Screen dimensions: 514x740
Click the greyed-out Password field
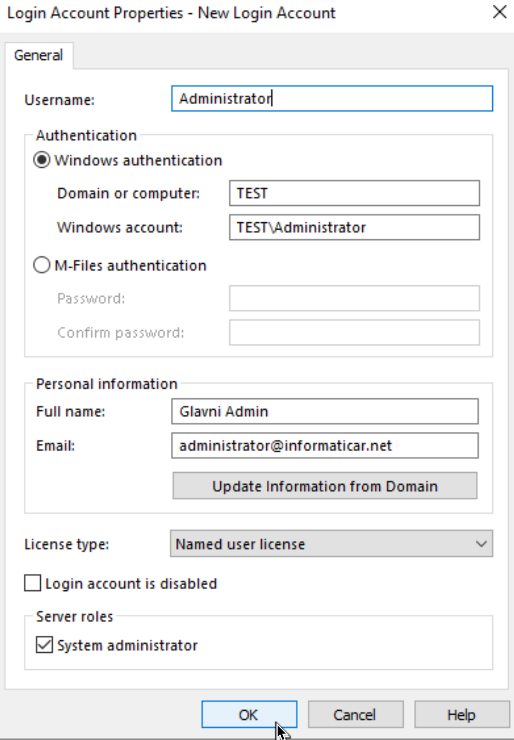(x=355, y=298)
